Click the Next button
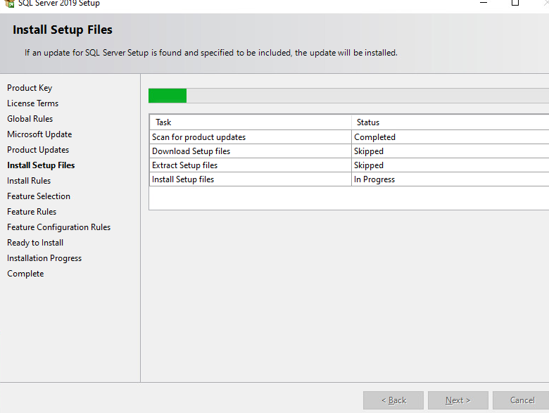The width and height of the screenshot is (549, 413). pyautogui.click(x=458, y=400)
